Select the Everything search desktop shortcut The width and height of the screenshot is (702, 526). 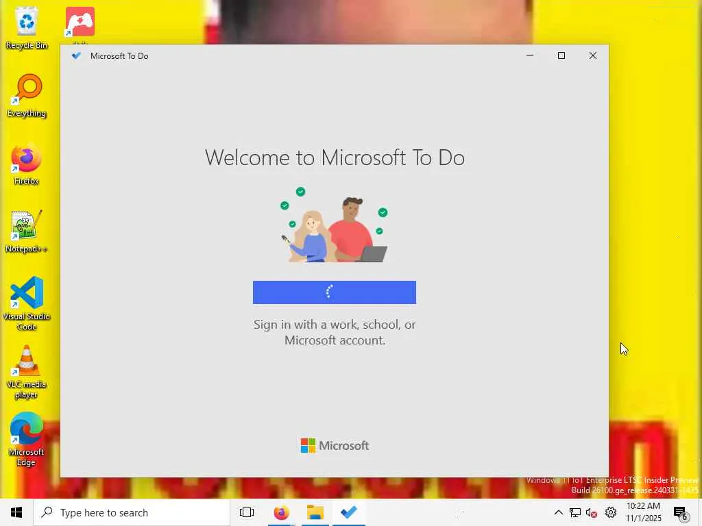click(27, 96)
